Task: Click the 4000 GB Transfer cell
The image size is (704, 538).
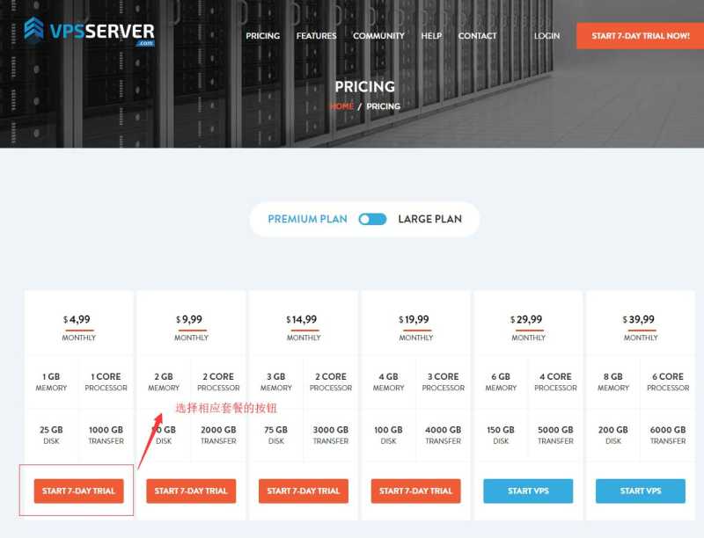Action: tap(444, 435)
